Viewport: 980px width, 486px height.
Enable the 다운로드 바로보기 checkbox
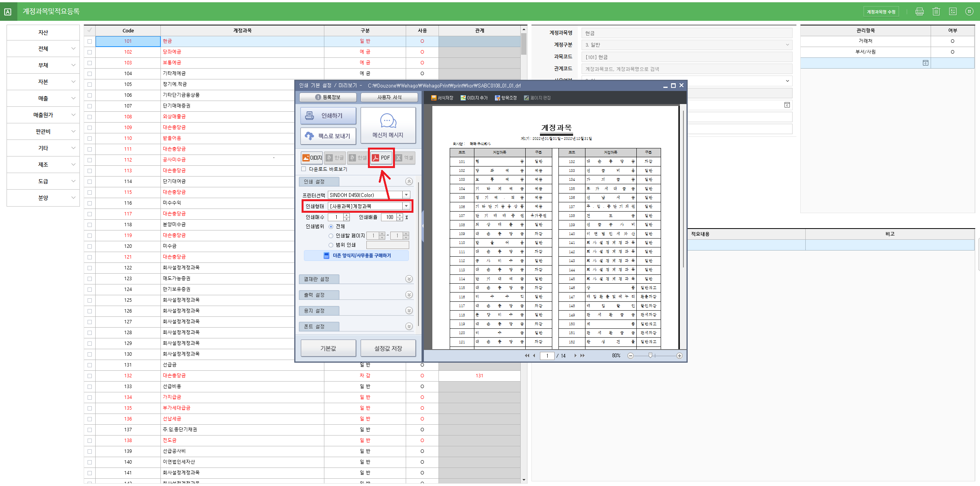304,169
